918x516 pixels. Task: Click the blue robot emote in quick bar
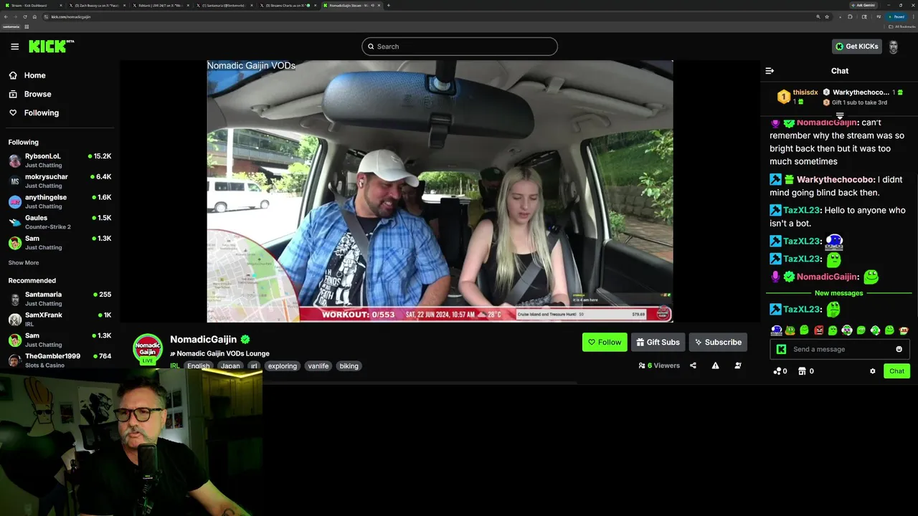776,330
